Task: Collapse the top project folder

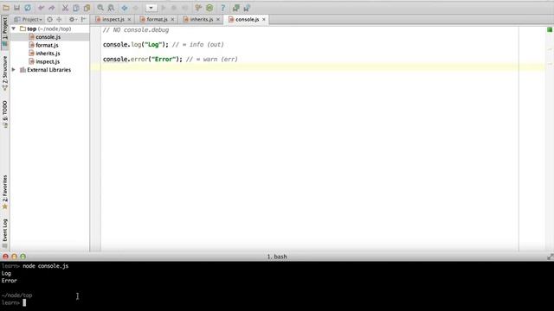Action: tap(14, 29)
